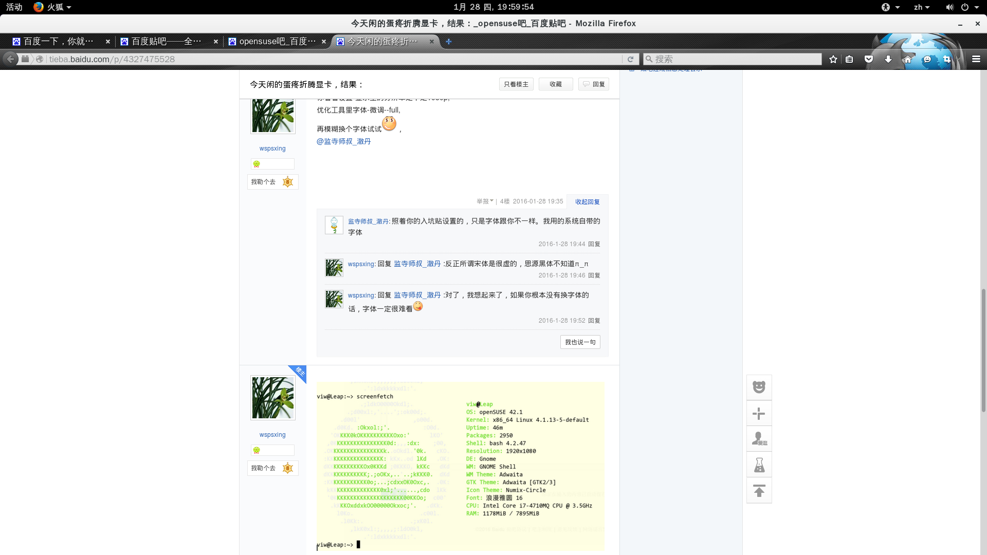Open the 活动 activities overview

click(14, 7)
